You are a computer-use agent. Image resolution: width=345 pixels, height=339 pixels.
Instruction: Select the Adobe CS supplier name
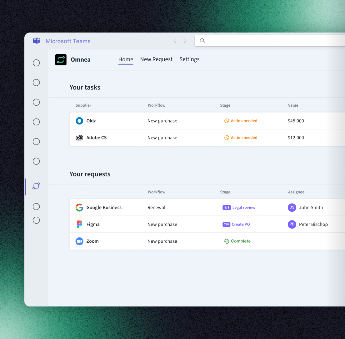coord(97,138)
